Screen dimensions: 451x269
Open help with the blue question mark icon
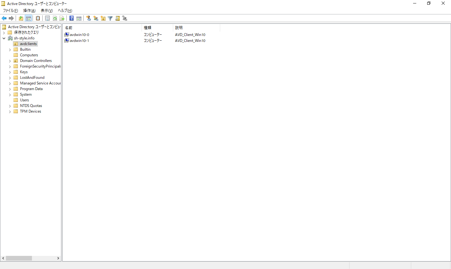pyautogui.click(x=72, y=18)
